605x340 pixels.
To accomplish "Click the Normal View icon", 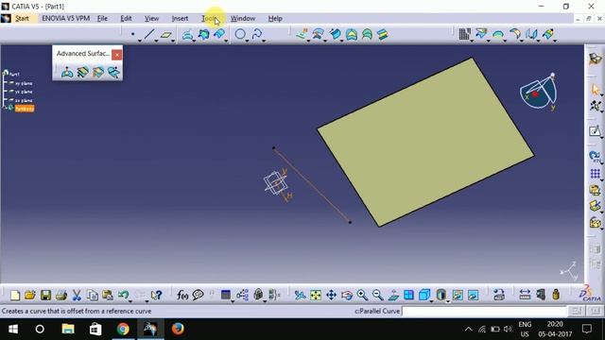I will click(x=393, y=296).
